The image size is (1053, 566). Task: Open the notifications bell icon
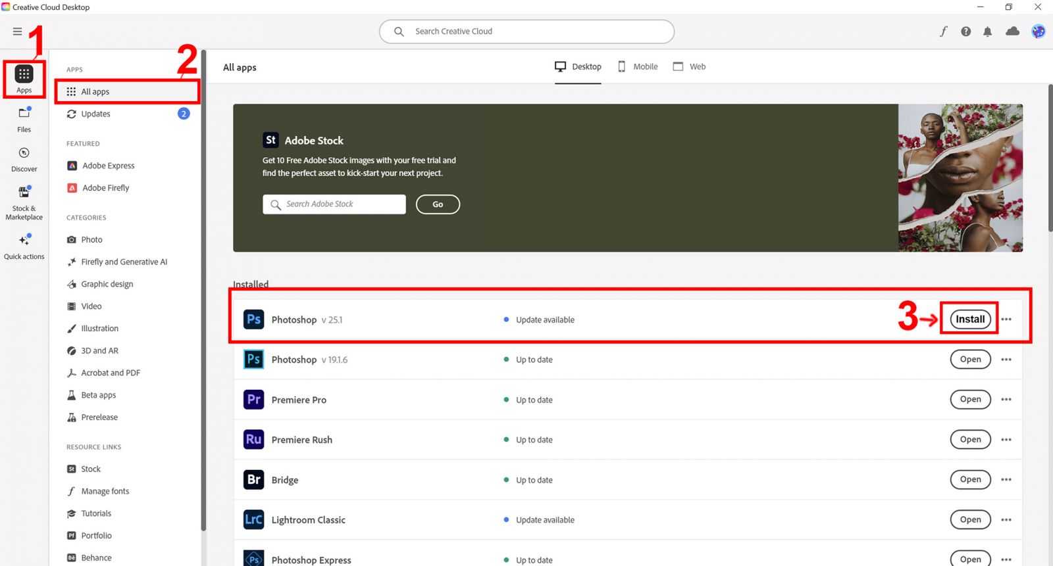tap(987, 32)
